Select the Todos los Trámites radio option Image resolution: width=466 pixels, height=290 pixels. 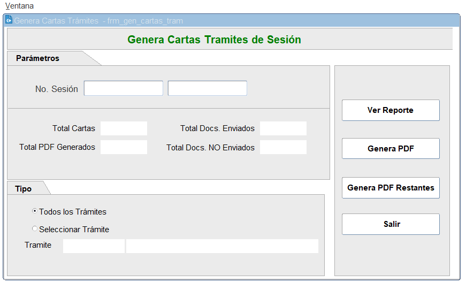tap(35, 211)
